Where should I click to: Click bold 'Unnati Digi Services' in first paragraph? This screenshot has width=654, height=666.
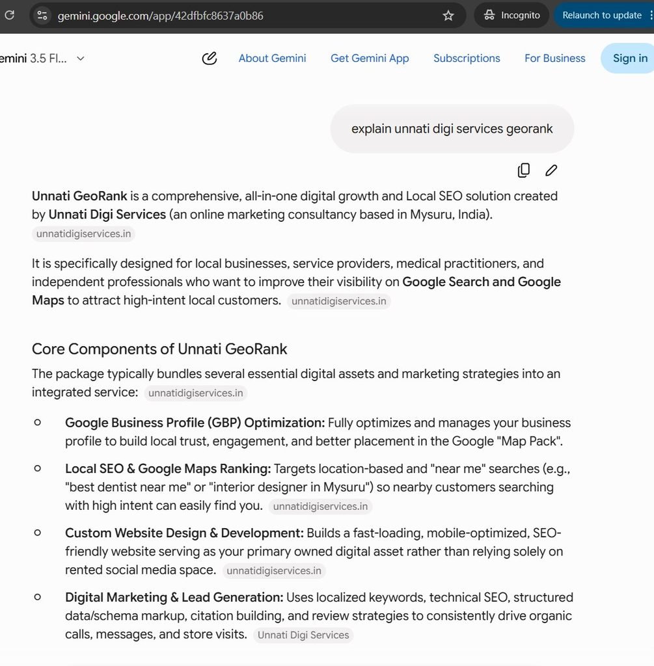tap(107, 215)
